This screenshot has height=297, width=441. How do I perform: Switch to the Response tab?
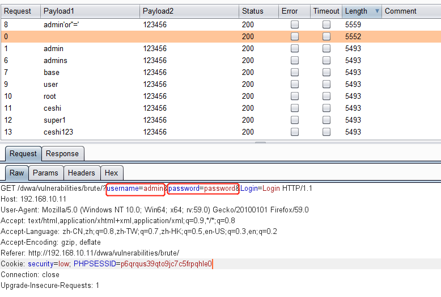[62, 153]
